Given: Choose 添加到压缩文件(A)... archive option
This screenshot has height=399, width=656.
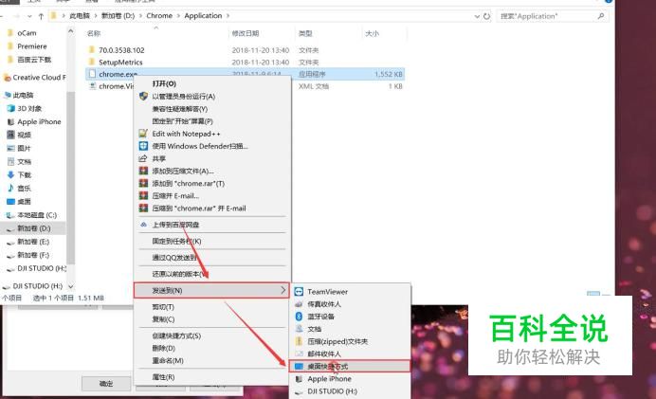Looking at the screenshot, I should [x=183, y=171].
